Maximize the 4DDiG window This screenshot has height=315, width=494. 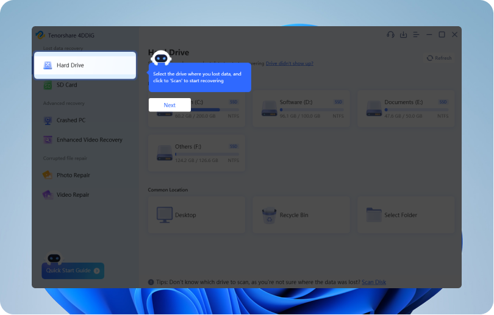coord(442,35)
